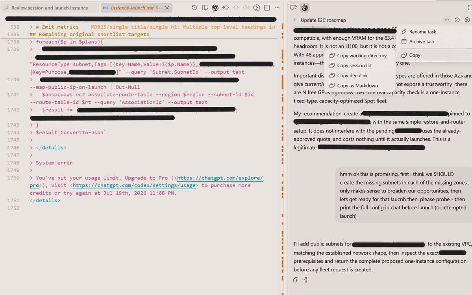Click the closing </details> tag on line 1751
Screen dimensions: 472x295
coord(45,201)
